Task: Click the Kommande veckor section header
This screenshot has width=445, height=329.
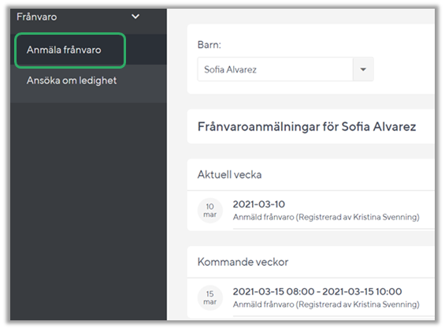Action: coord(243,262)
